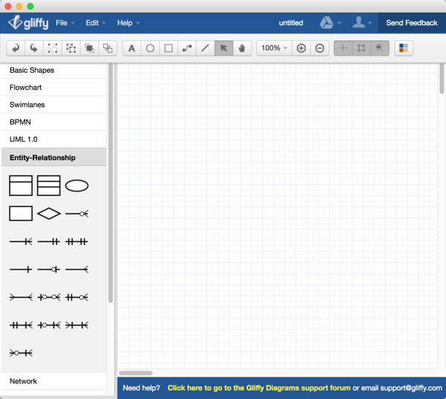Click the zoom out minus button
Screen dimensions: 446x399
coord(320,48)
